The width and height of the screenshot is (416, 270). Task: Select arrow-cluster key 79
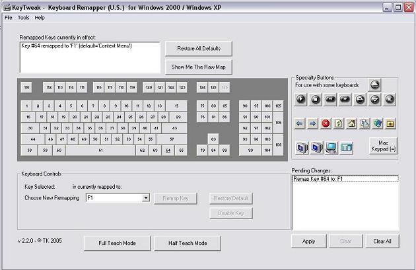pos(203,151)
